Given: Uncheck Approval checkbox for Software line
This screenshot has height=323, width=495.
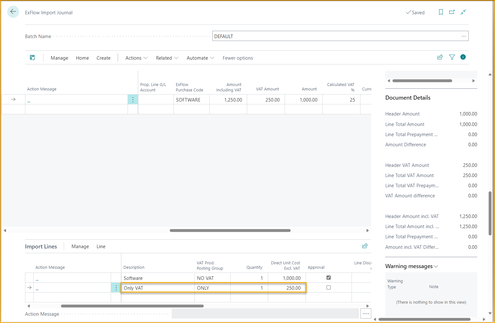Looking at the screenshot, I should point(328,278).
